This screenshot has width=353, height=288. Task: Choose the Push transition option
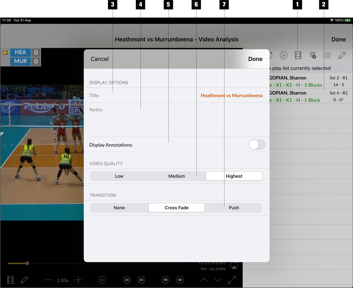point(234,208)
